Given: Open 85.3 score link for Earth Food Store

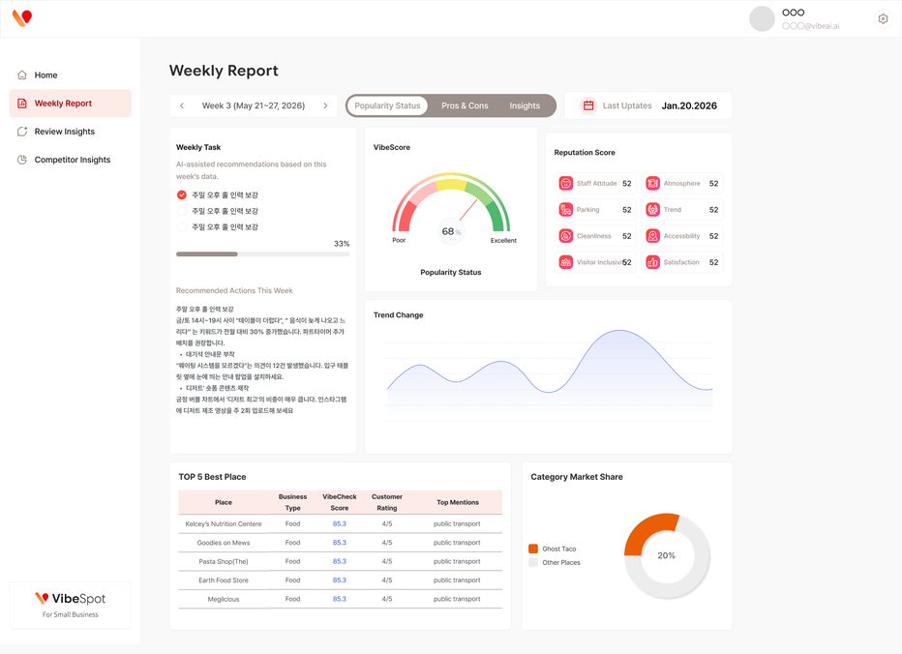Looking at the screenshot, I should (340, 580).
